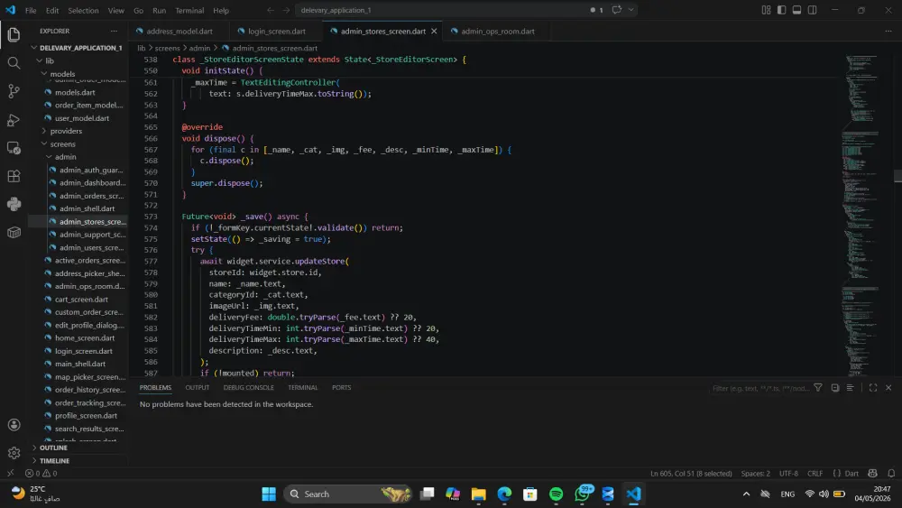This screenshot has width=902, height=508.
Task: Open the Extensions view
Action: click(x=14, y=176)
